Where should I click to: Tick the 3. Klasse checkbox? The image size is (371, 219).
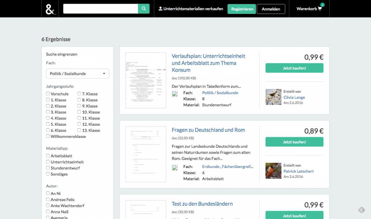(48, 112)
